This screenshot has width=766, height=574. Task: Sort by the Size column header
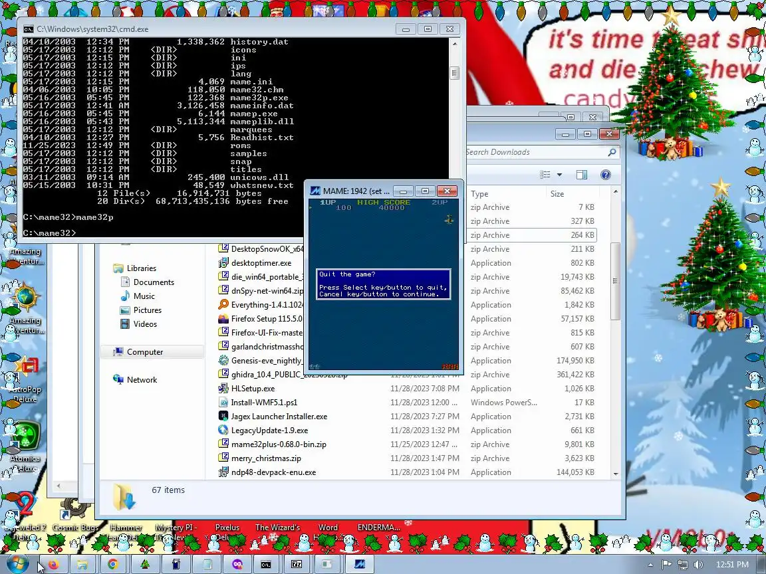tap(573, 194)
